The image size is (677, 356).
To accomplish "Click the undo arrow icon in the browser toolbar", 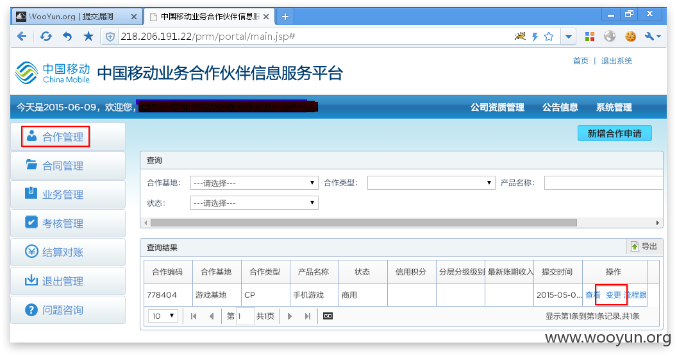I will (67, 37).
